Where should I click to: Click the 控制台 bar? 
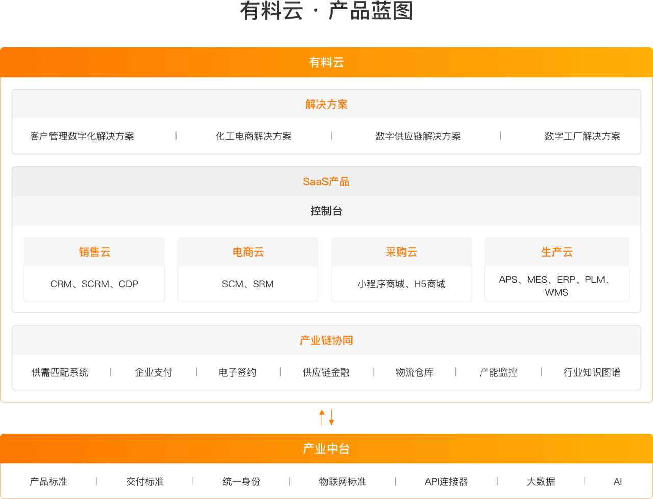(x=326, y=211)
